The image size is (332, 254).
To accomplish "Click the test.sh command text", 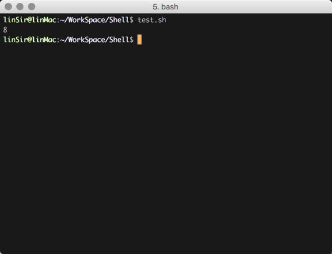I will [x=152, y=20].
